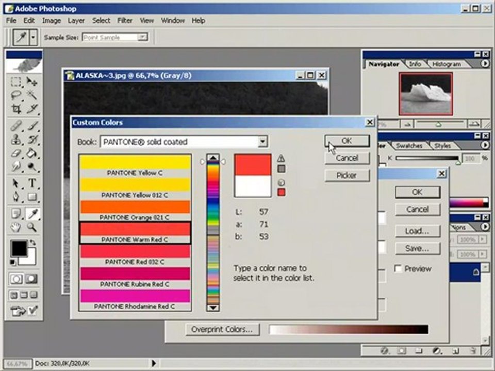Viewport: 495px width, 371px height.
Task: Click the web-safe color cube icon
Action: click(x=282, y=182)
